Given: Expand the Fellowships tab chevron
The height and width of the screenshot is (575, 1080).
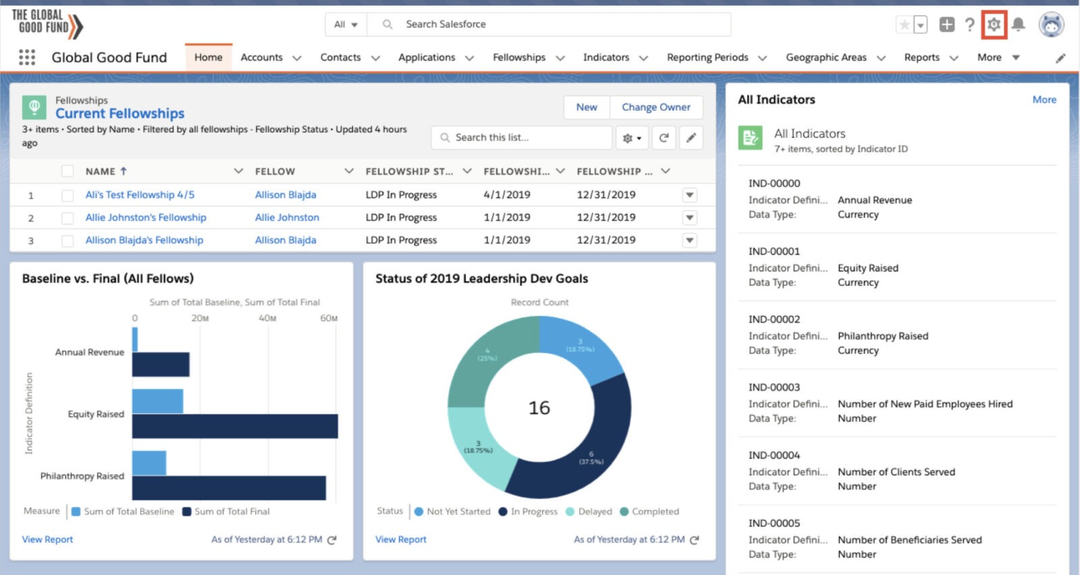Looking at the screenshot, I should (560, 58).
